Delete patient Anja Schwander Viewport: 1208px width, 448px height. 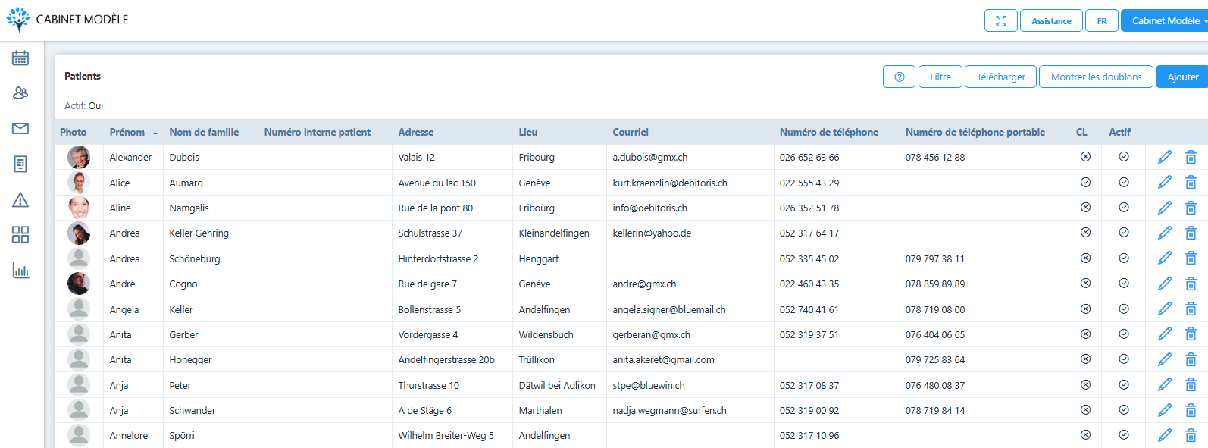[x=1191, y=410]
